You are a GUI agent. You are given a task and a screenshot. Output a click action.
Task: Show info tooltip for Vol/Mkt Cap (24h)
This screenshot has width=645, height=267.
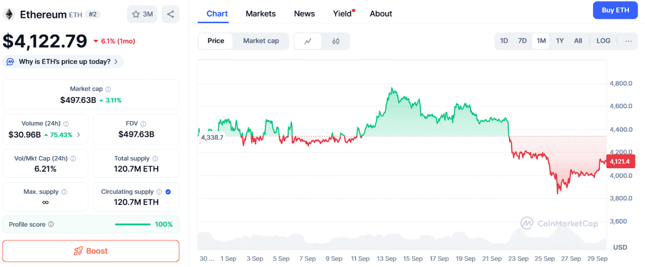(x=73, y=158)
